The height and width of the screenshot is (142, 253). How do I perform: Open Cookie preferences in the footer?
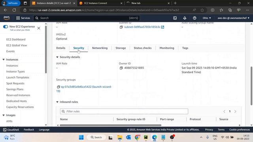point(240,130)
